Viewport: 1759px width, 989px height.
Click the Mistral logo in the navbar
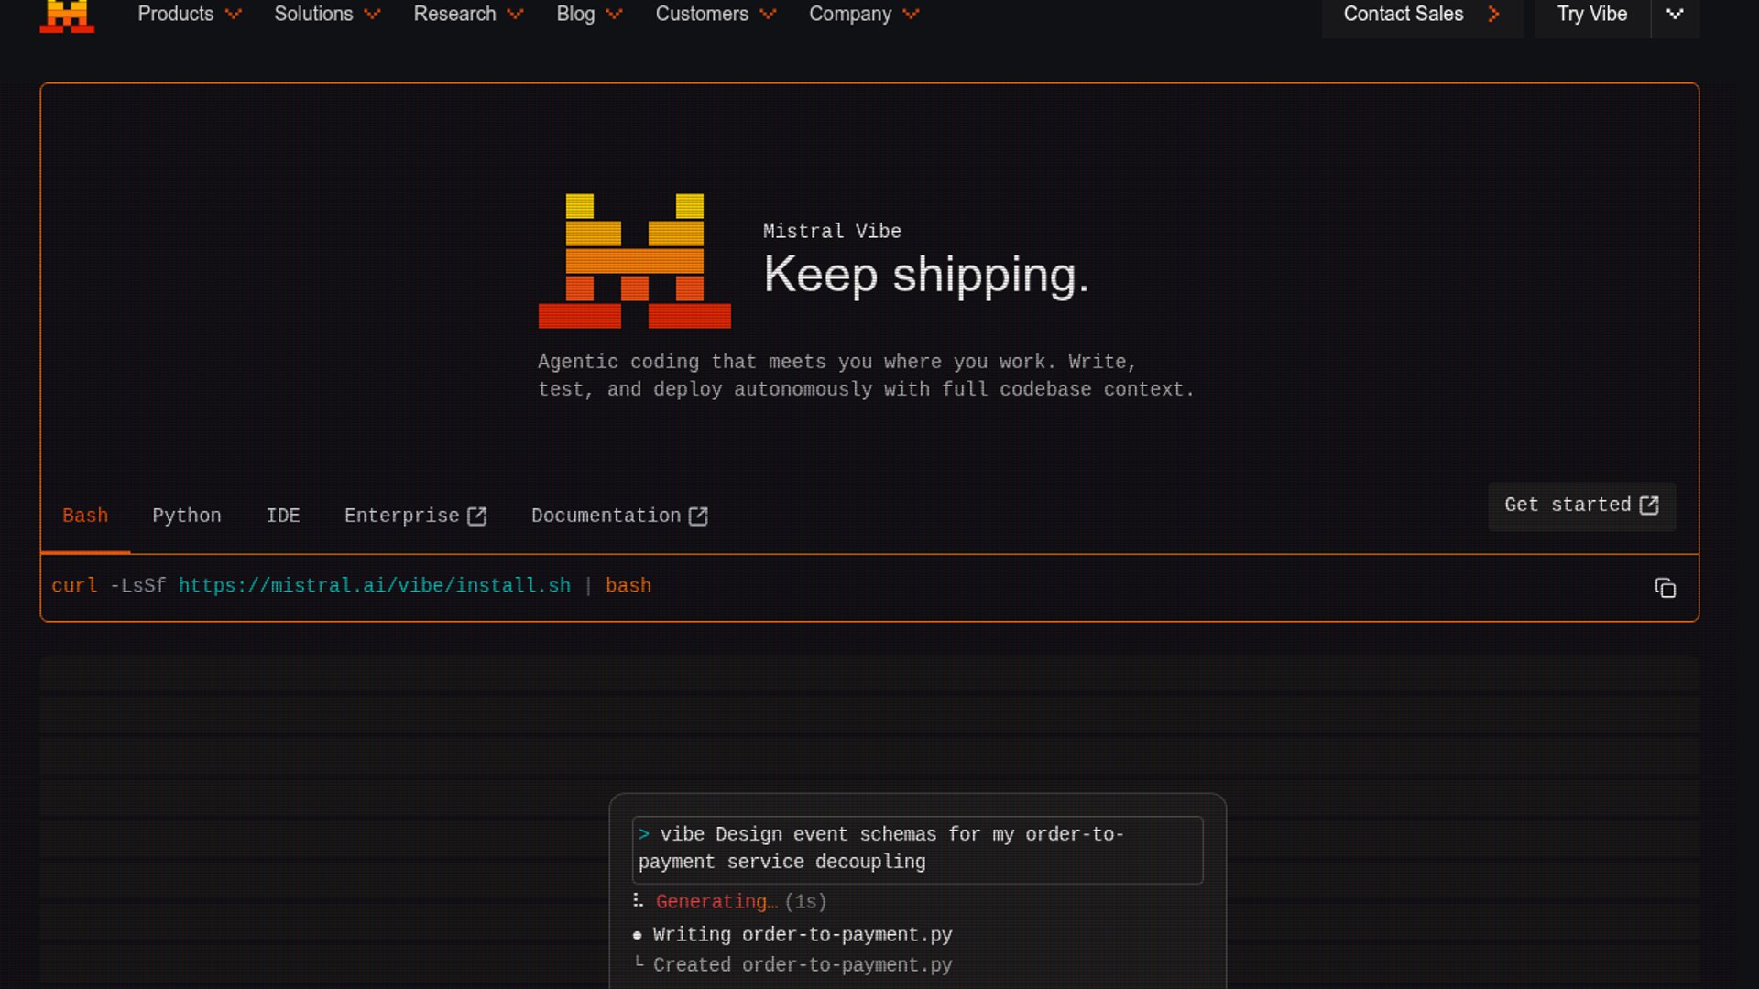[x=67, y=16]
